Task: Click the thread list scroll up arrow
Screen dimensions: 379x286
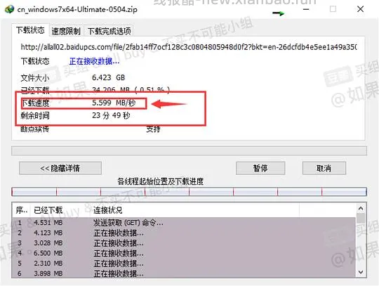Action: click(361, 208)
